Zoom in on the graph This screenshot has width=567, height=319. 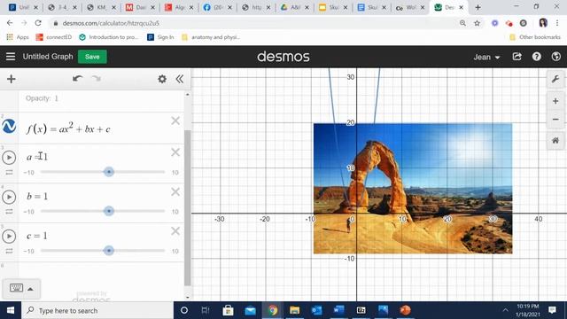pos(555,101)
